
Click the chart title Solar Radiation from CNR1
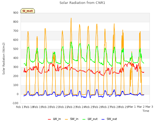(82, 3)
